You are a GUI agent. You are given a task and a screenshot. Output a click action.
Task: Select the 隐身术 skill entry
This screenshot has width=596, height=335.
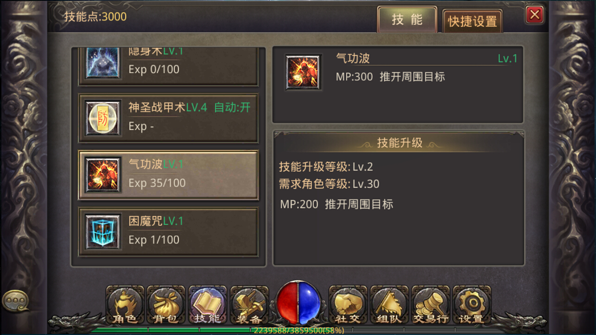pos(168,66)
